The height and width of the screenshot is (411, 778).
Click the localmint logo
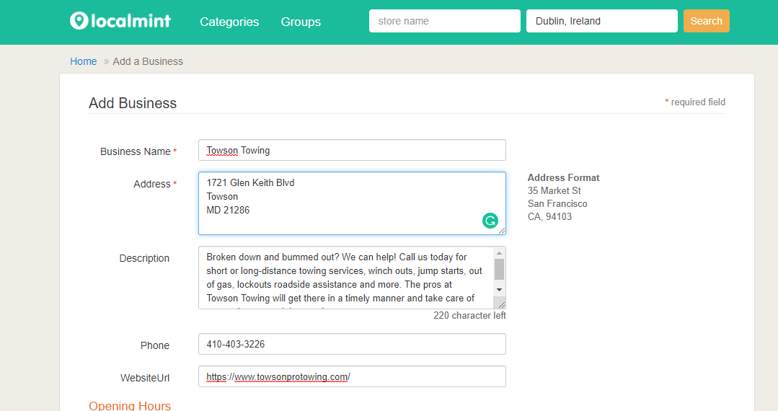click(120, 21)
